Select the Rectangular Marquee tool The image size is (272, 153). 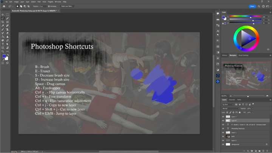(8, 15)
